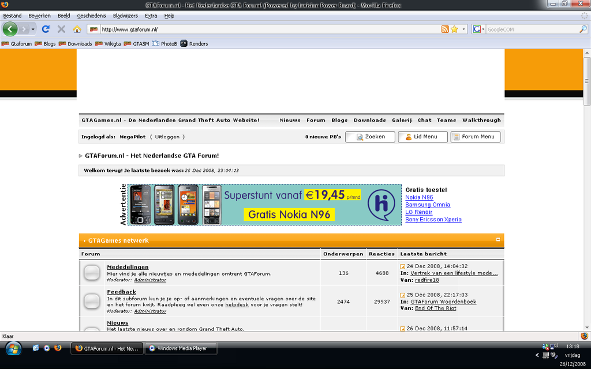The image size is (591, 369).
Task: Focus the Google search box
Action: pyautogui.click(x=532, y=29)
